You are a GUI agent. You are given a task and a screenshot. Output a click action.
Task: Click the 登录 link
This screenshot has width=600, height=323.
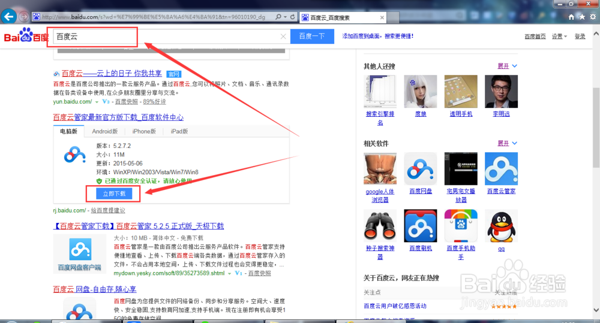tap(580, 37)
